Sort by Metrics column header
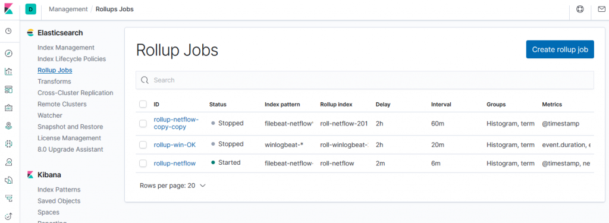The height and width of the screenshot is (223, 609). click(x=552, y=104)
